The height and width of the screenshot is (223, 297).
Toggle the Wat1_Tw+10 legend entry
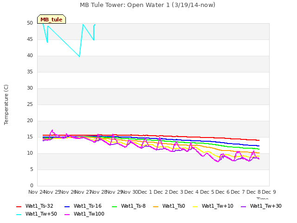pyautogui.click(x=213, y=206)
